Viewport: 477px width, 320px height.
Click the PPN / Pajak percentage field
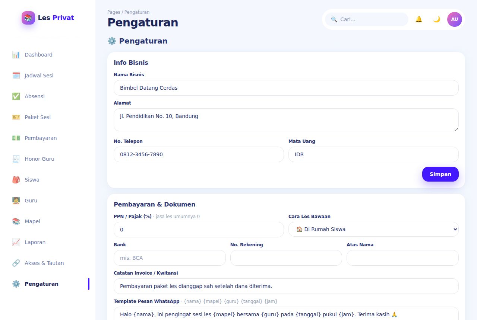[199, 230]
